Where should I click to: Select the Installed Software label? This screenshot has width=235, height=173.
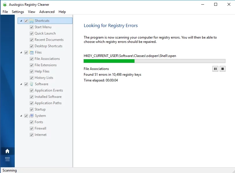(x=48, y=97)
